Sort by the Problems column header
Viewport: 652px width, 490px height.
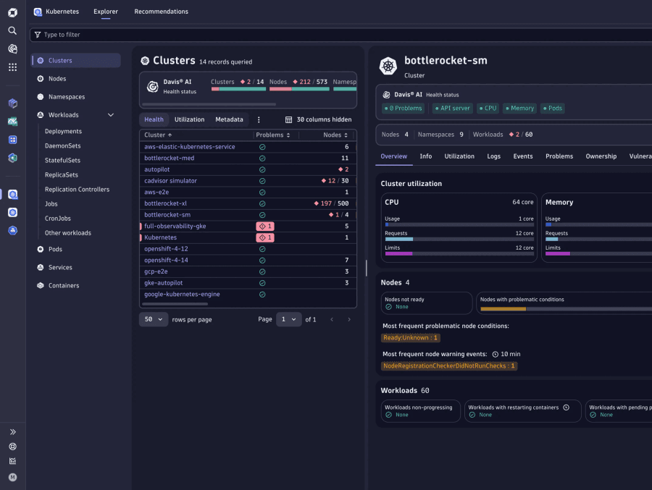pyautogui.click(x=273, y=135)
